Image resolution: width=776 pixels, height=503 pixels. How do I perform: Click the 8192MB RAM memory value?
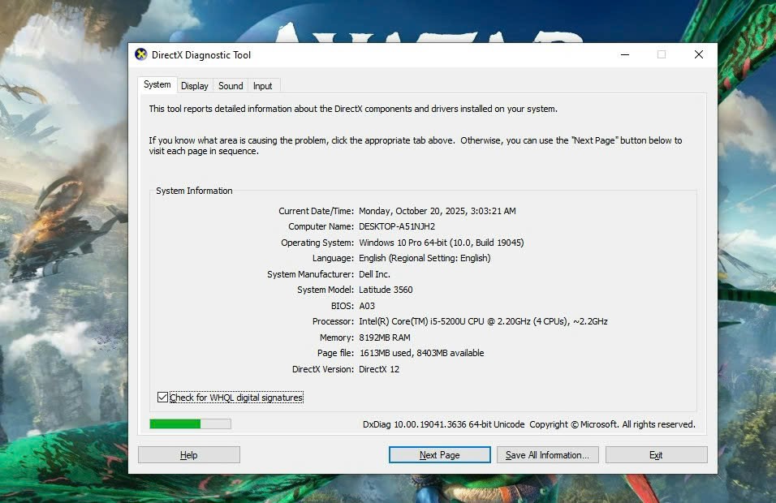tap(386, 337)
